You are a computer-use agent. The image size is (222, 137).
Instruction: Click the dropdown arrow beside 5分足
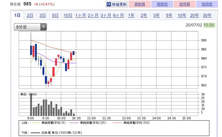(43, 27)
